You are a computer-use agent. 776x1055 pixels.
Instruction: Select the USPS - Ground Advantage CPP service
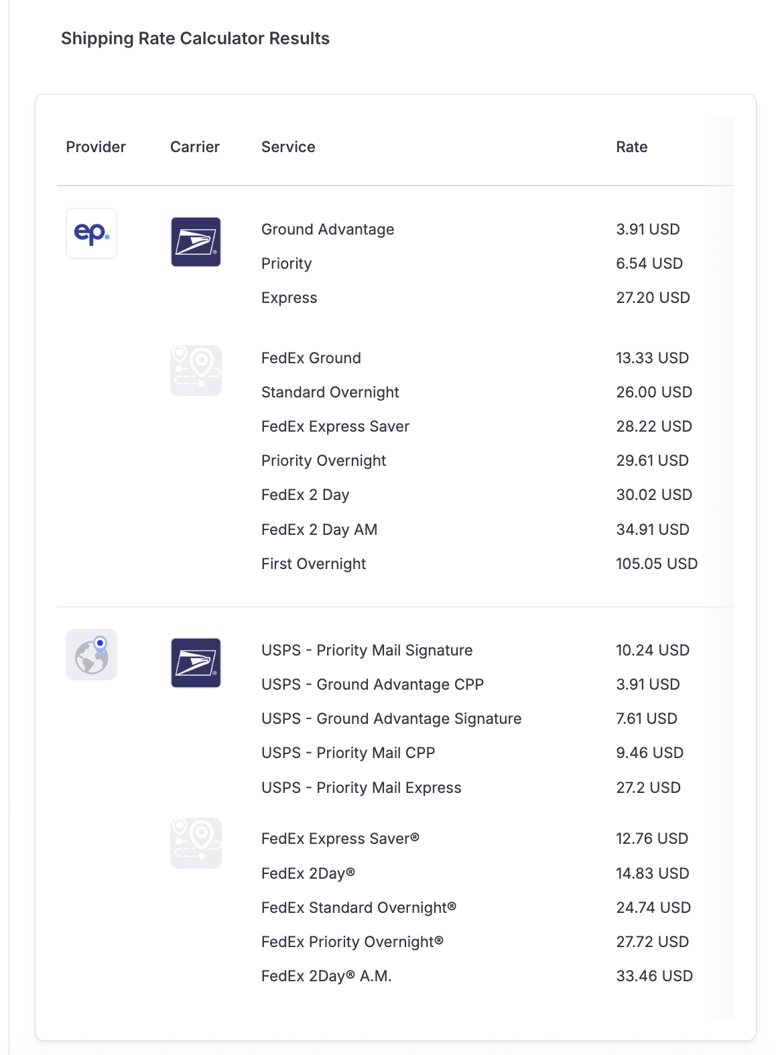[x=373, y=684]
